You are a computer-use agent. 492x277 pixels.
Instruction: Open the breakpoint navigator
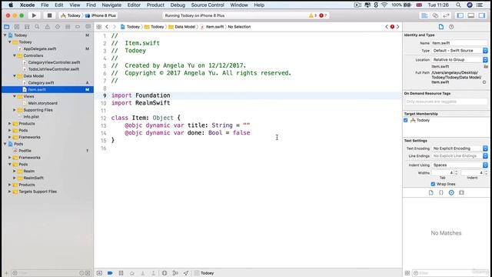point(78,27)
